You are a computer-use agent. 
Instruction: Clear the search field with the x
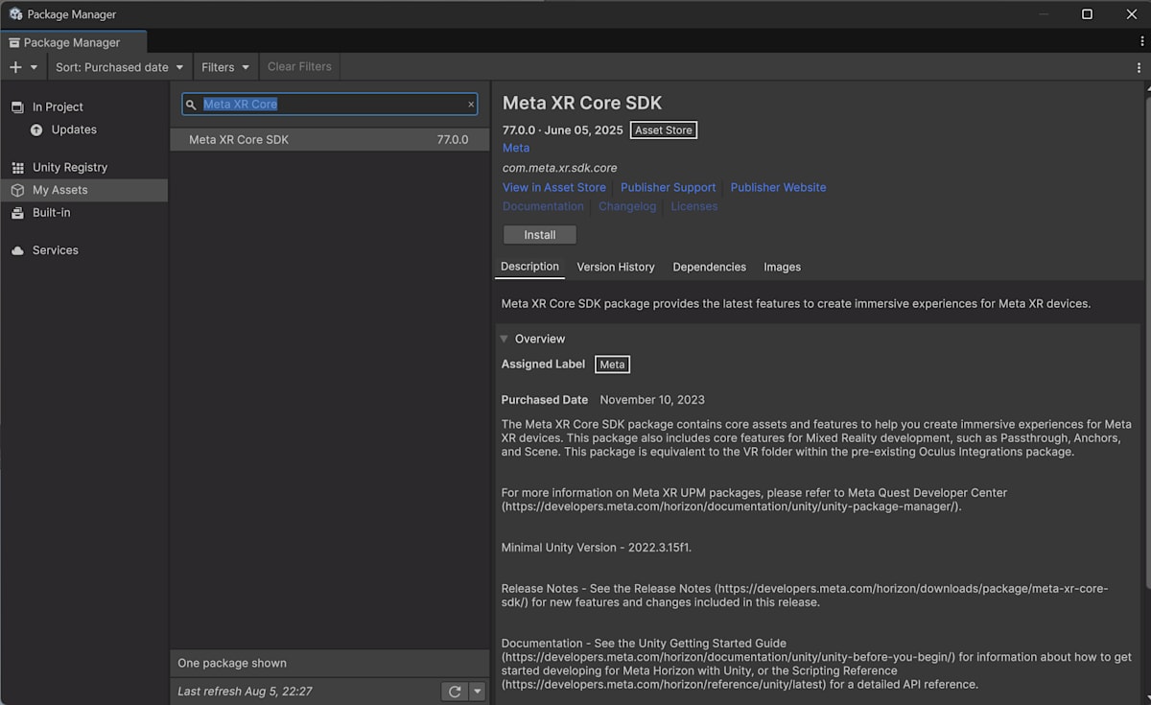[471, 105]
